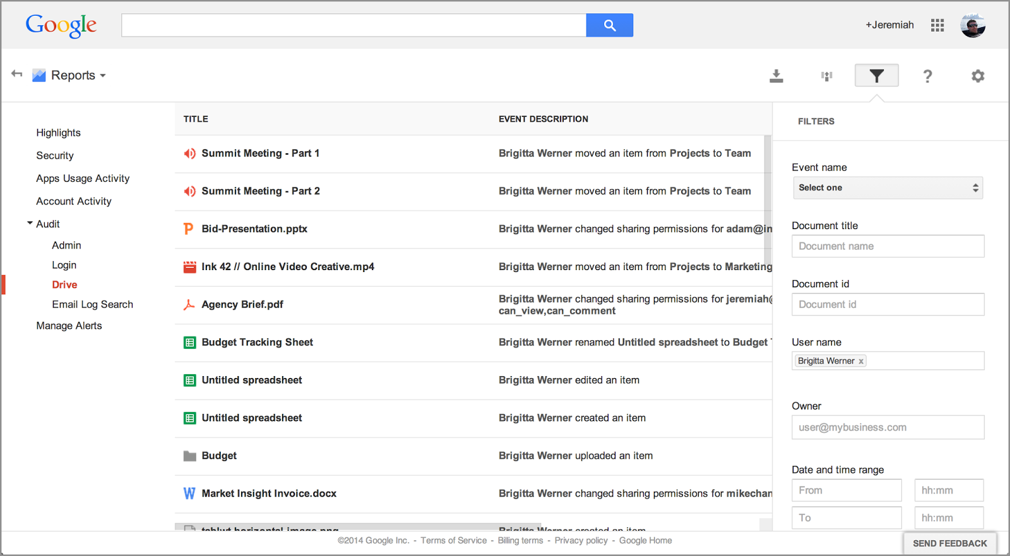Focus the Owner email field
Viewport: 1010px width, 556px height.
[x=888, y=427]
